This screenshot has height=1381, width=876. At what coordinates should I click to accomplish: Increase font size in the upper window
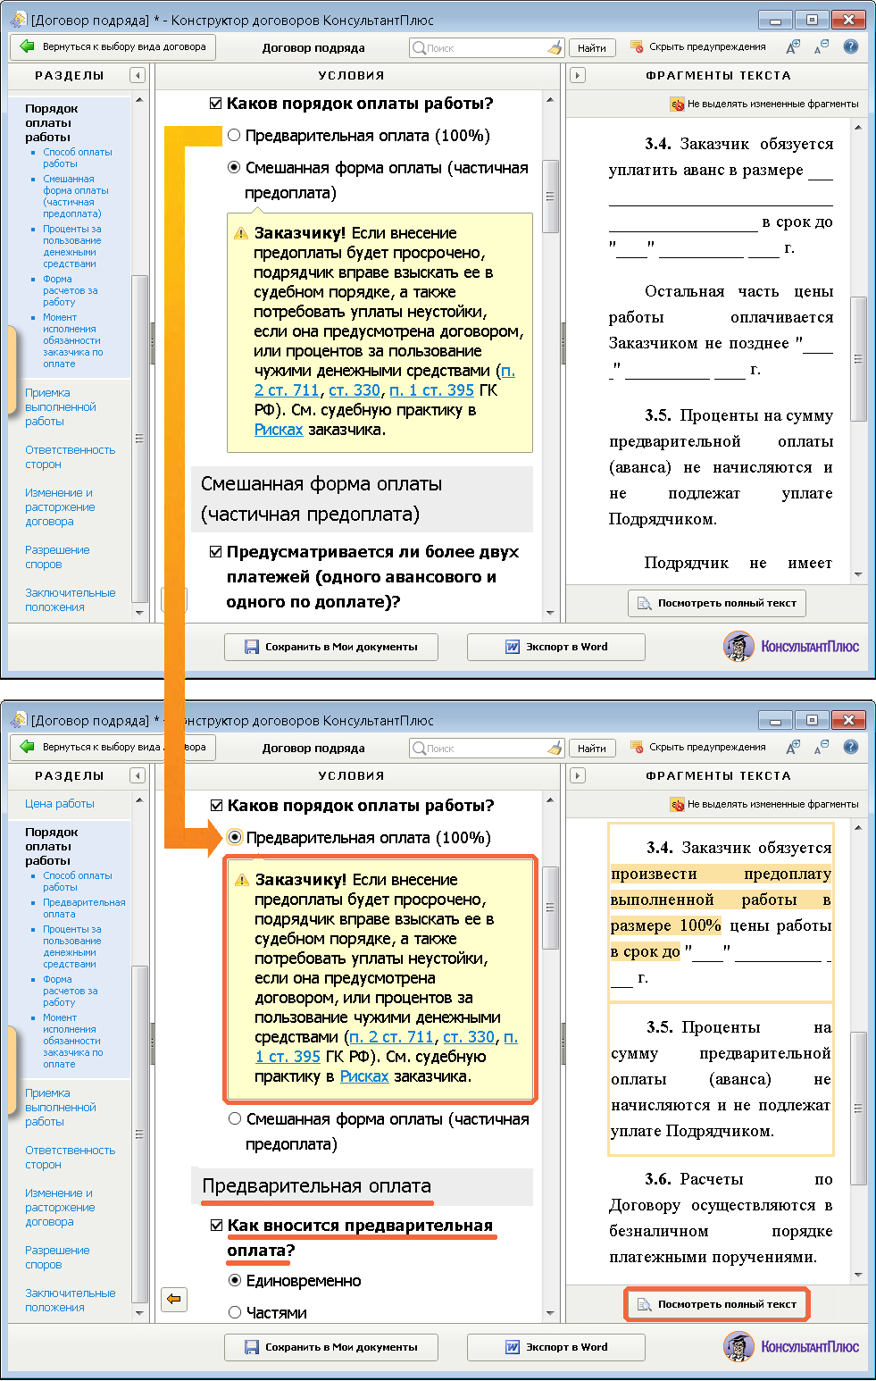793,47
